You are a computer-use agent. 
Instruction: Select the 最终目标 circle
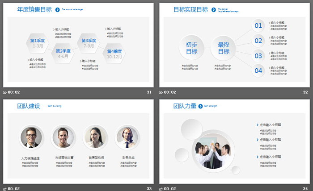pyautogui.click(x=223, y=48)
